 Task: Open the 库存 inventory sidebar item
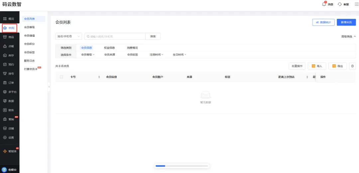[x=9, y=55]
